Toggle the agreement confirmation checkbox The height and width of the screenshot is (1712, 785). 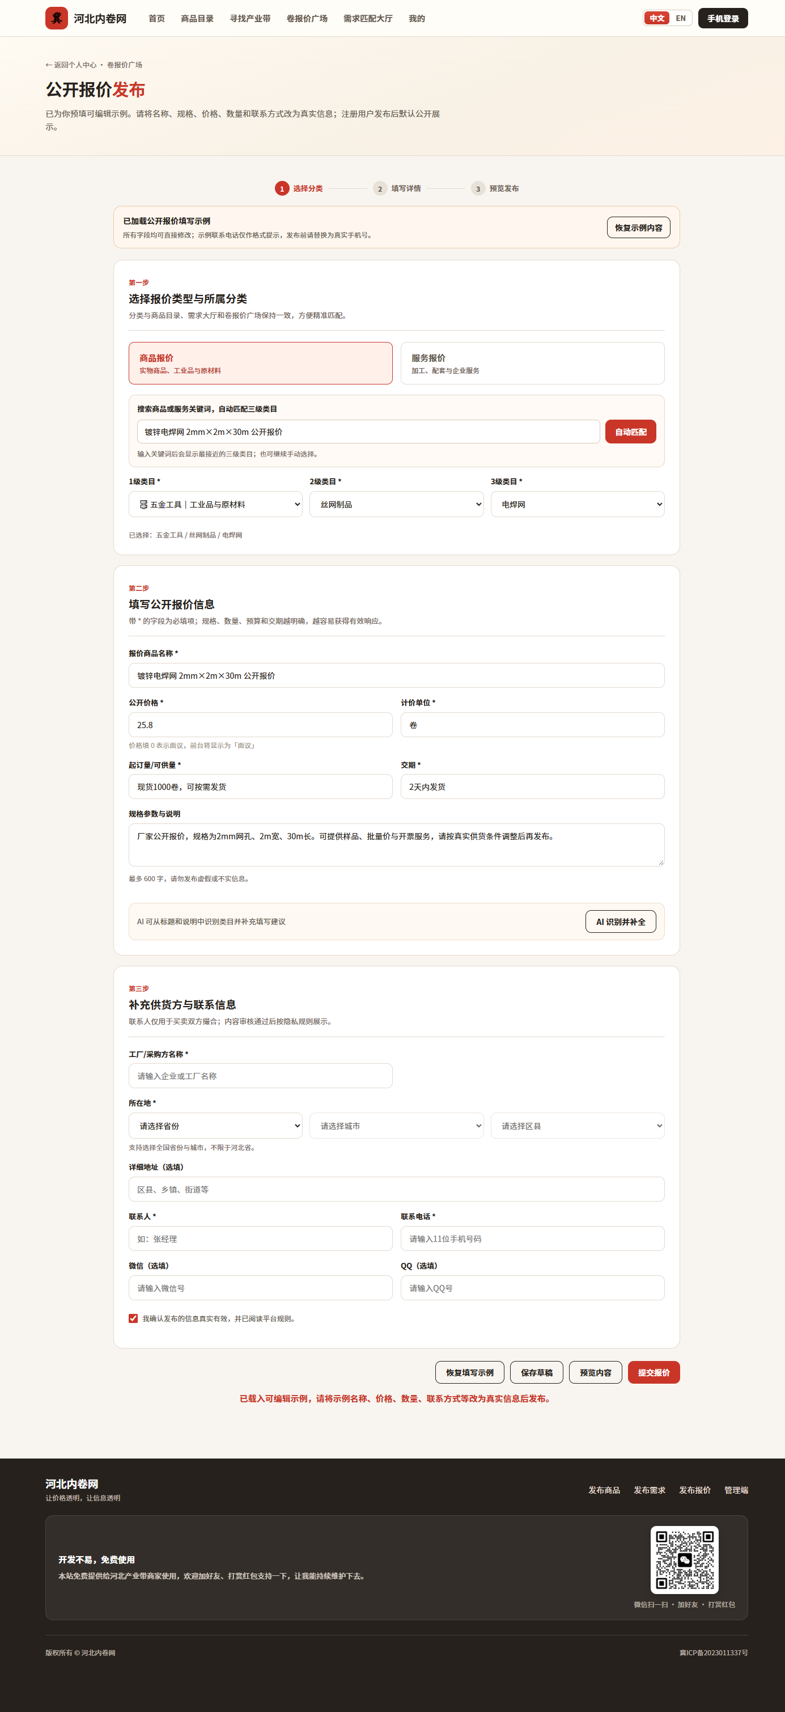134,1318
